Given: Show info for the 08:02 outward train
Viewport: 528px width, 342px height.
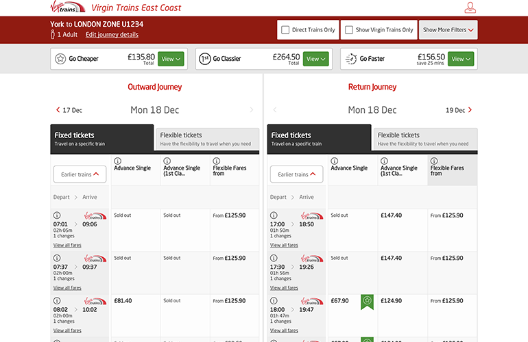Looking at the screenshot, I should click(57, 301).
